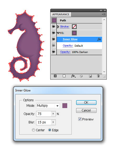Uncheck the Preview checkbox
Screen dimensions: 118x150
(80, 119)
